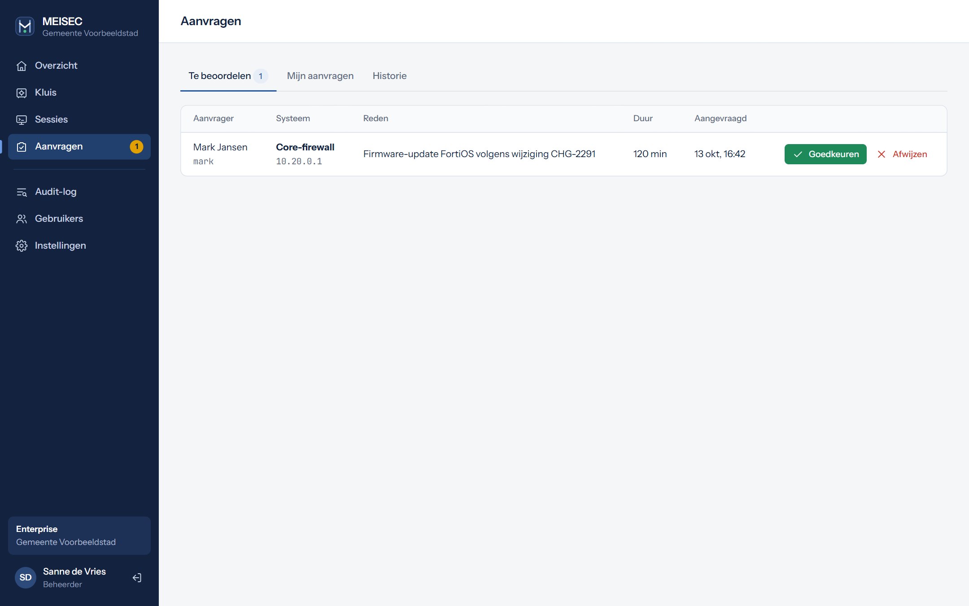Click the reason text mentioning CHG-2291
Viewport: 969px width, 606px height.
(479, 154)
